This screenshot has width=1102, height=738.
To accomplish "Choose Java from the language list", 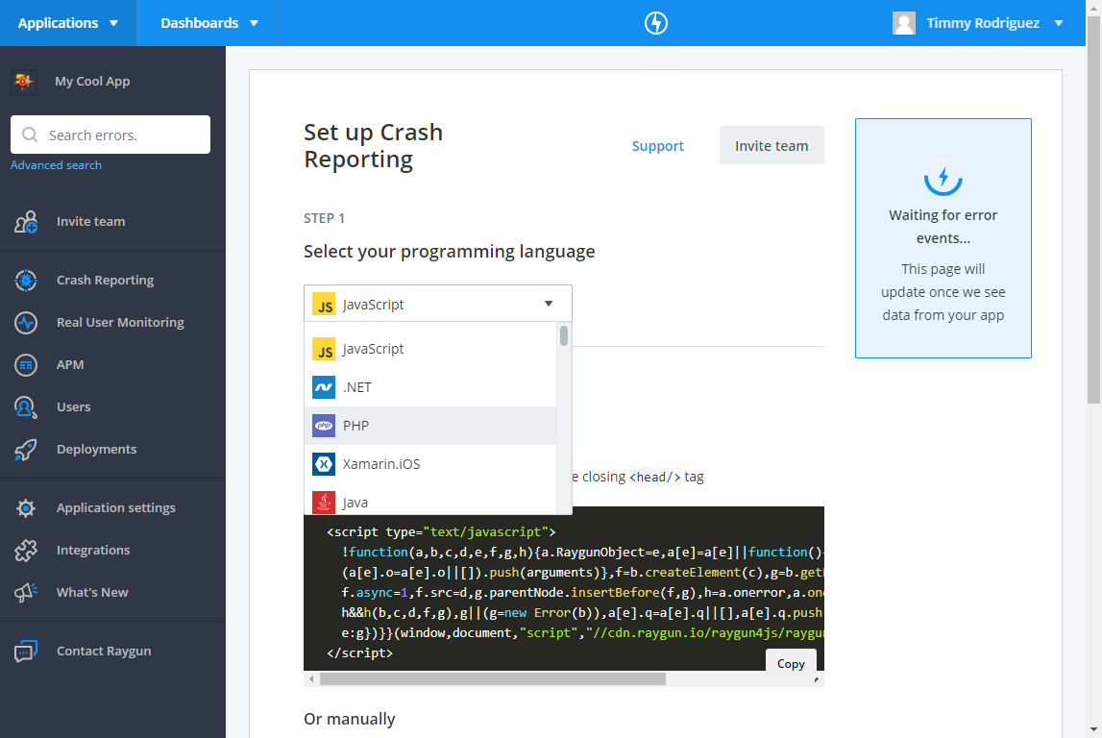I will (430, 502).
